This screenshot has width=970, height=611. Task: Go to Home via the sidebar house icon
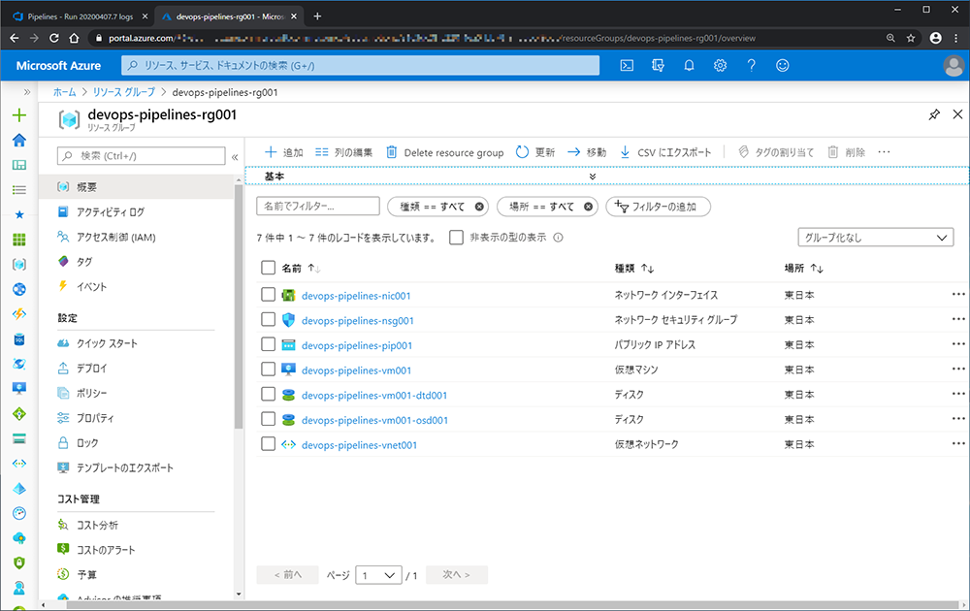pyautogui.click(x=19, y=141)
